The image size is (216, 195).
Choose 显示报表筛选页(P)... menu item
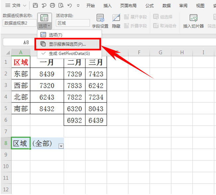[68, 44]
